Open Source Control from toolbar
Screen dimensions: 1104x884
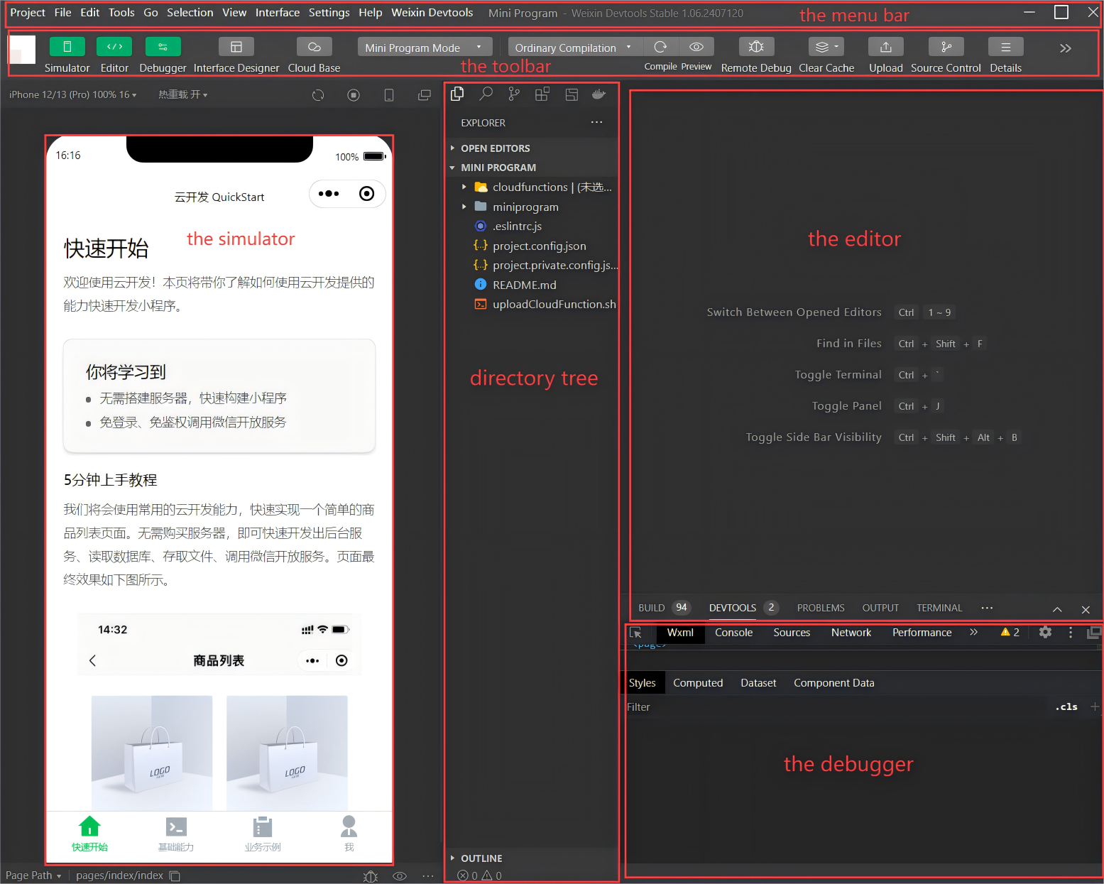click(x=946, y=47)
